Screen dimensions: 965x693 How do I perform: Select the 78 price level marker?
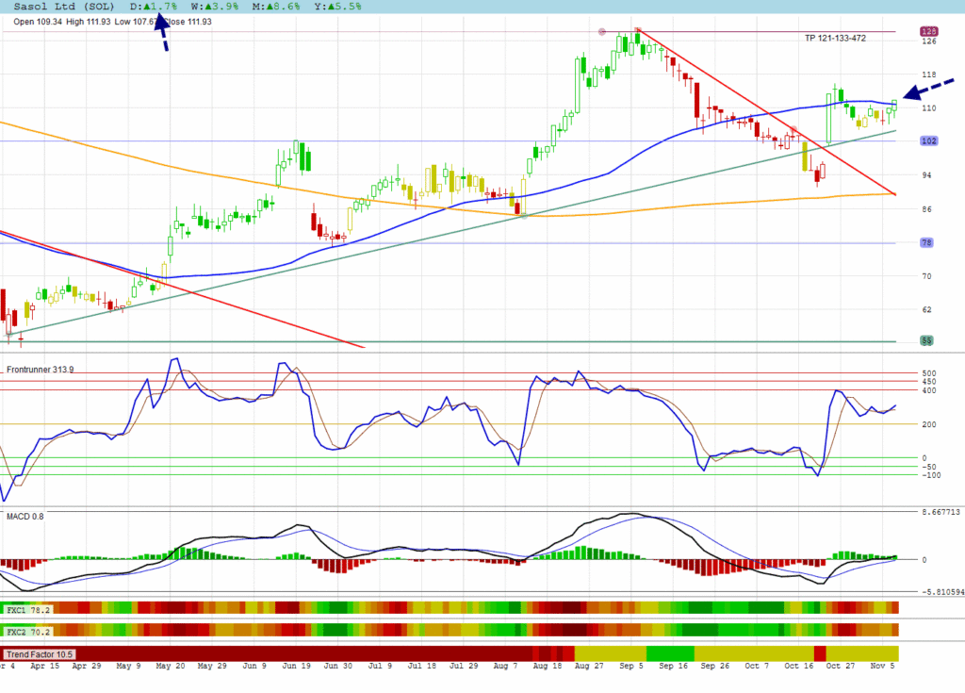(927, 243)
